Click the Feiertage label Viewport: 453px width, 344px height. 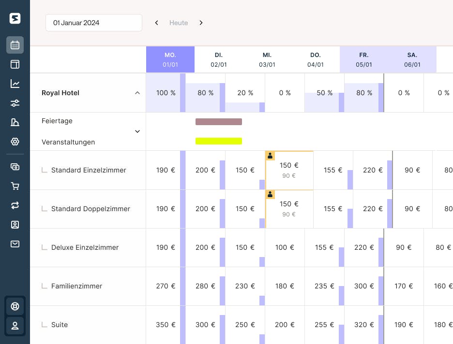[57, 121]
